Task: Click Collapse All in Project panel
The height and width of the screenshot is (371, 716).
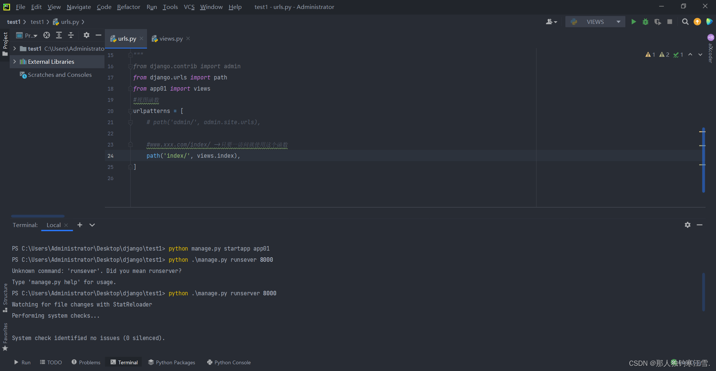Action: point(71,35)
